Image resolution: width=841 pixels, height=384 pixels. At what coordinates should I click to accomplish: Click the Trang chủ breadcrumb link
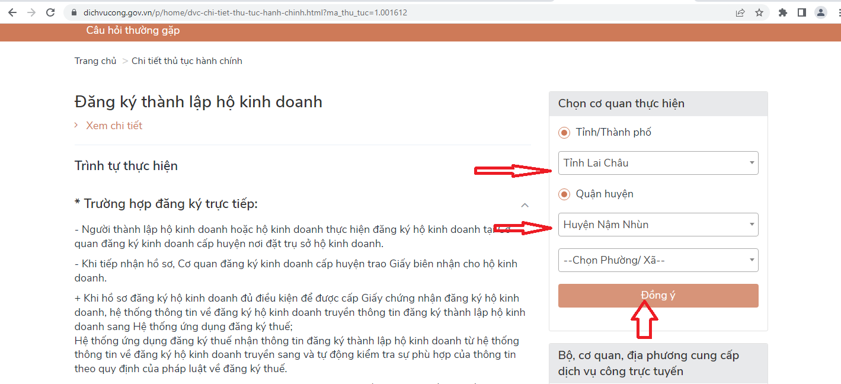[95, 60]
